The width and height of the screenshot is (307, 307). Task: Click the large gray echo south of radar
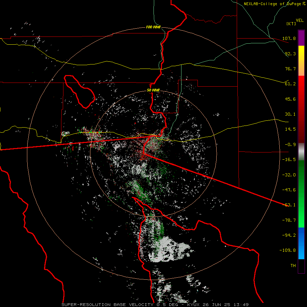point(169,250)
